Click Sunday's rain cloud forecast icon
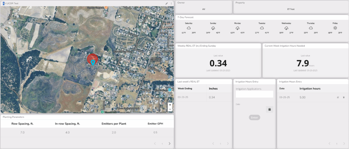The height and width of the screenshot is (149, 349). coord(213,28)
